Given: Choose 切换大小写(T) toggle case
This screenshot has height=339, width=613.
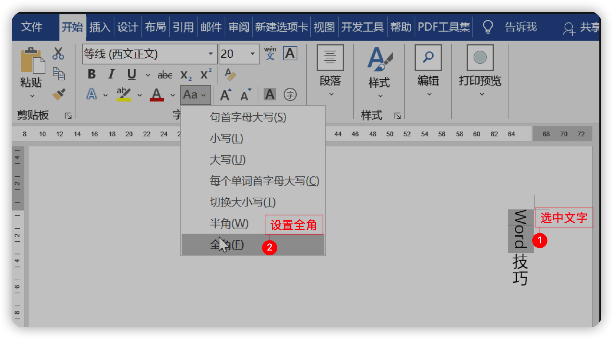Looking at the screenshot, I should [x=253, y=202].
